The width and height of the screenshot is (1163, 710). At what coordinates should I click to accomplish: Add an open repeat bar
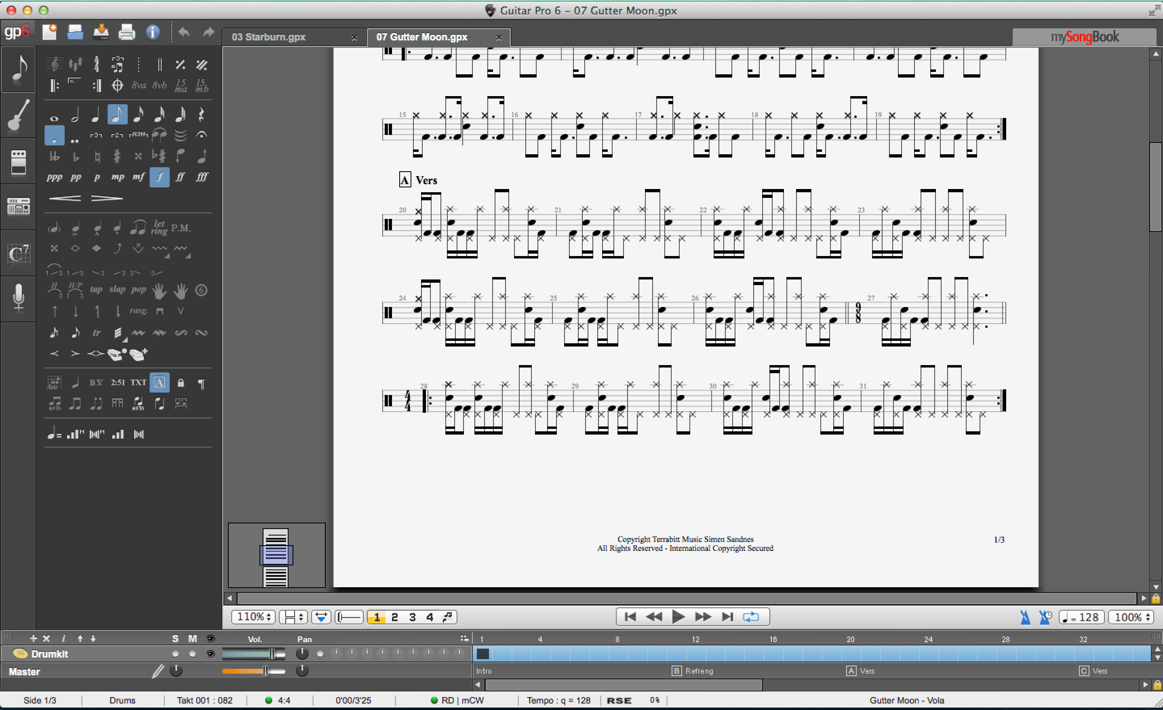pos(54,85)
